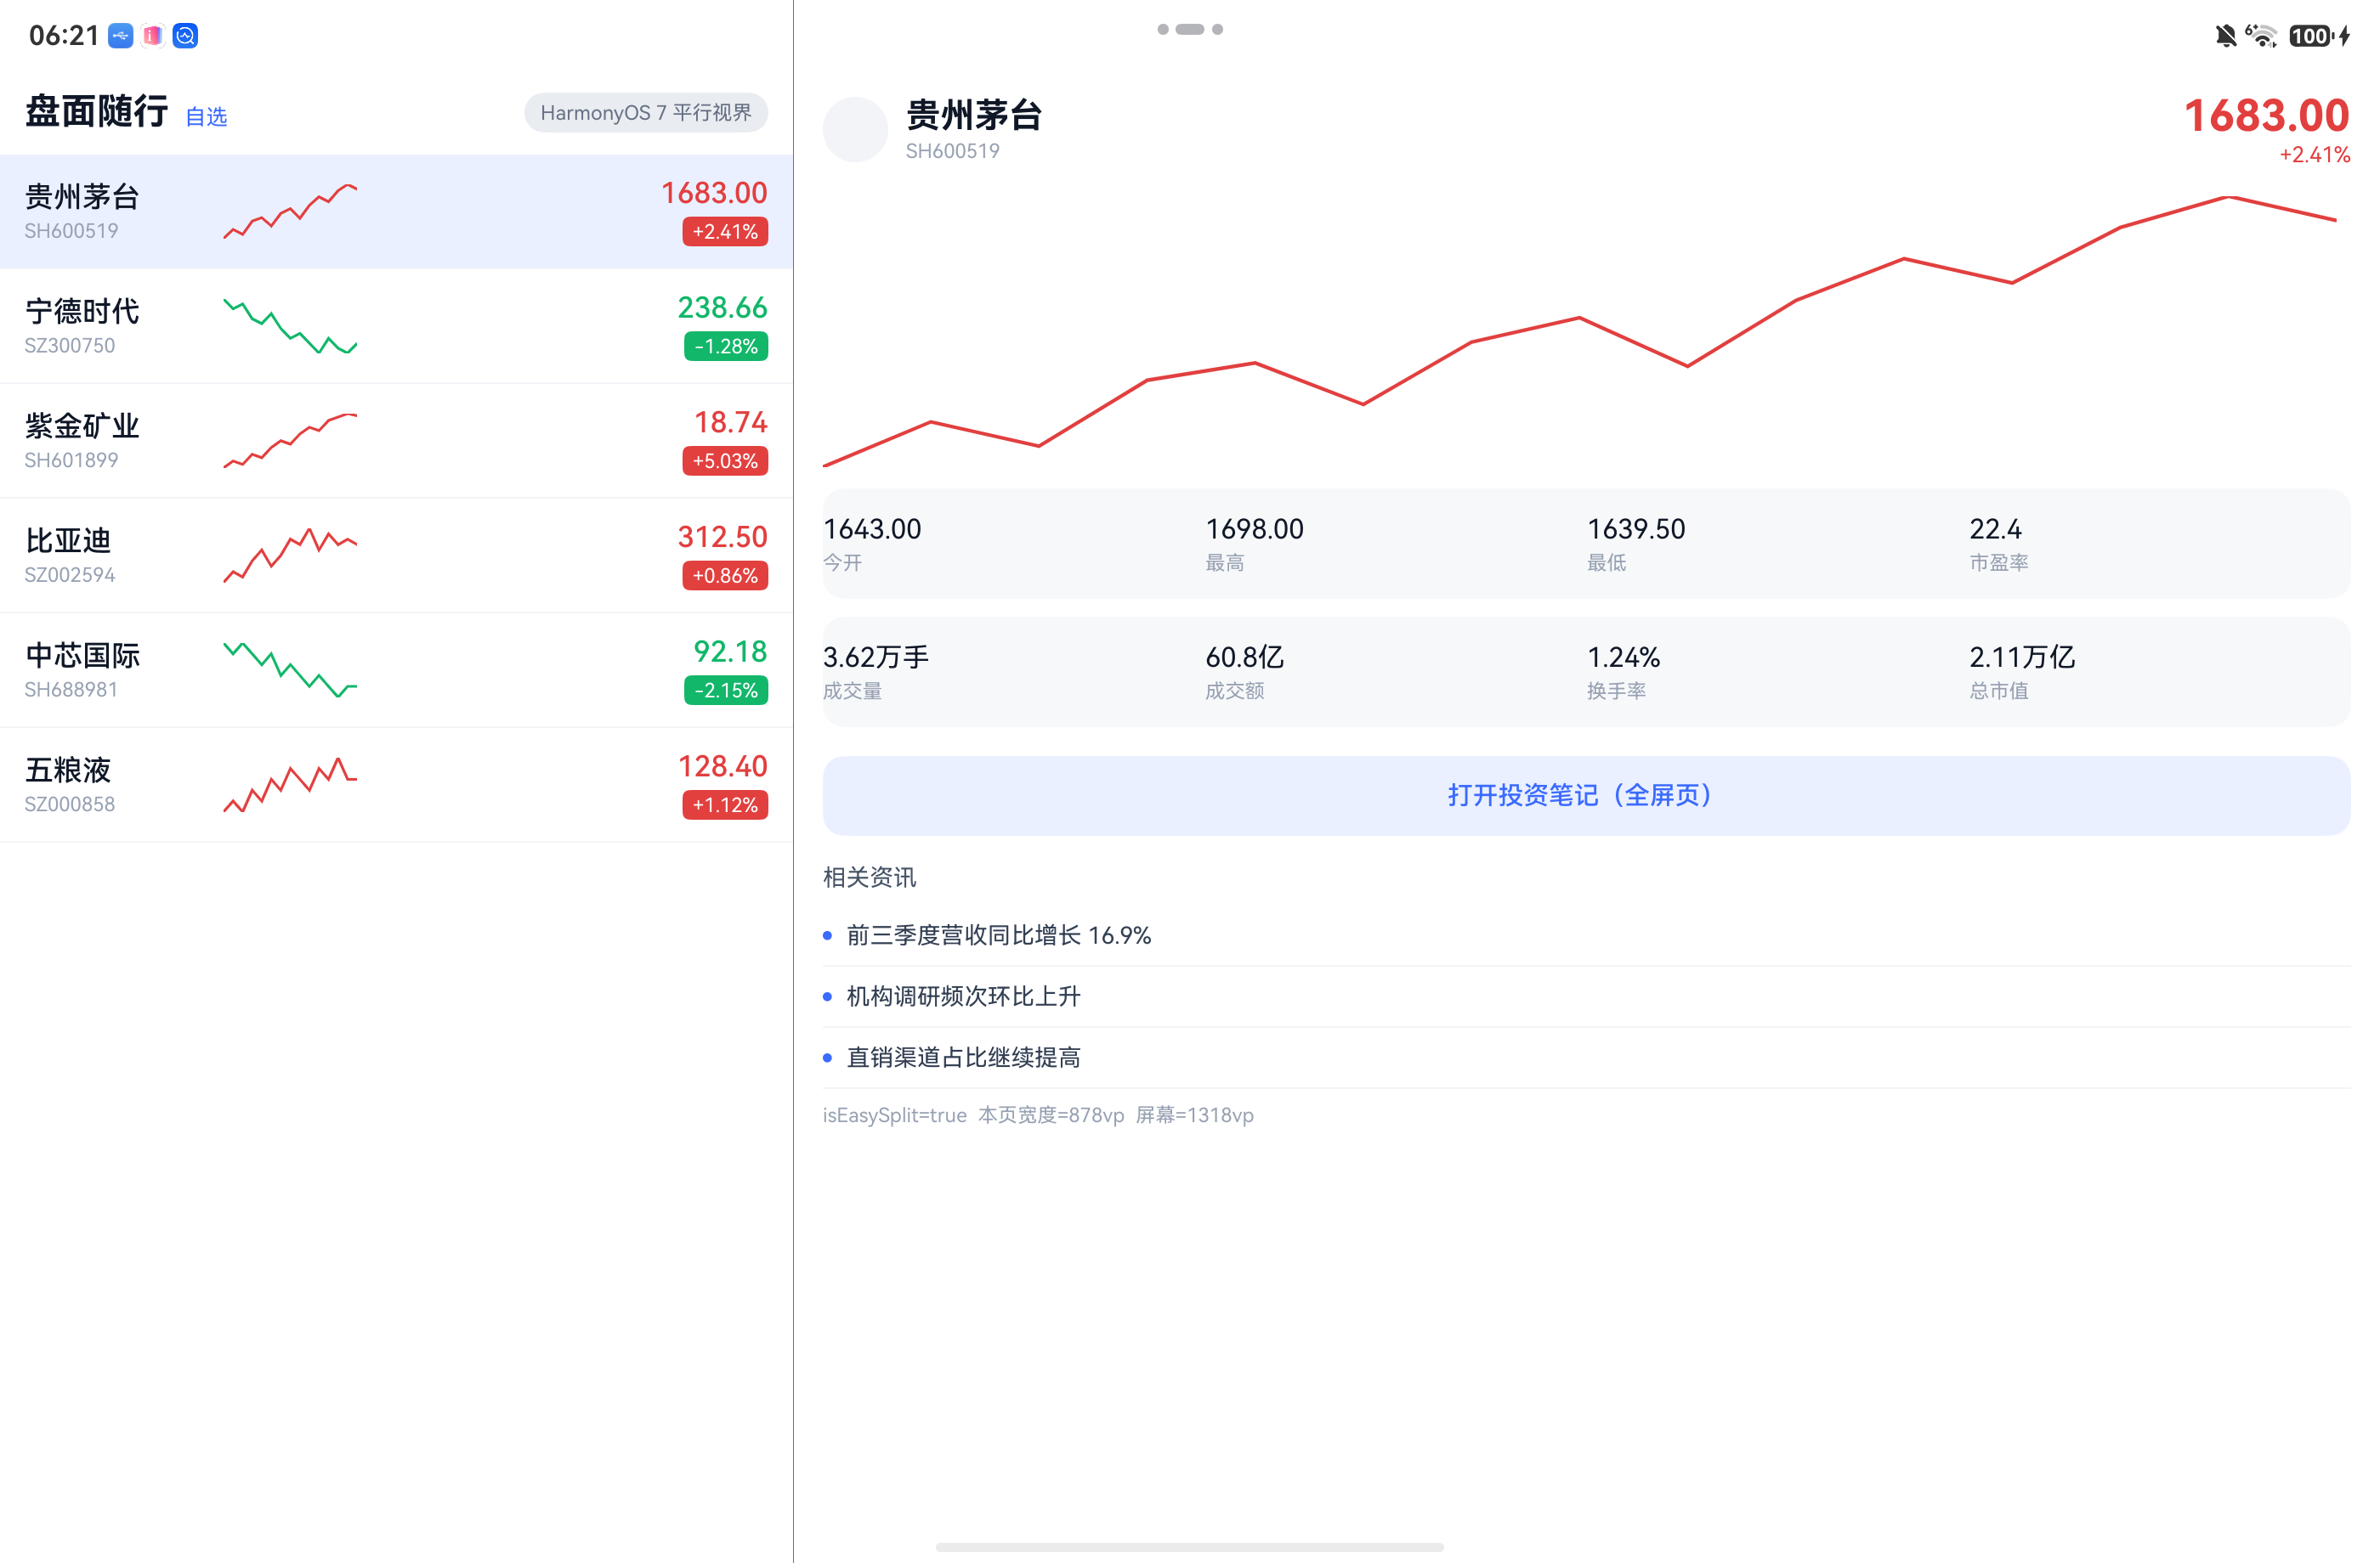Tap the detail header price 1683.00
The image size is (2380, 1563).
point(2266,116)
